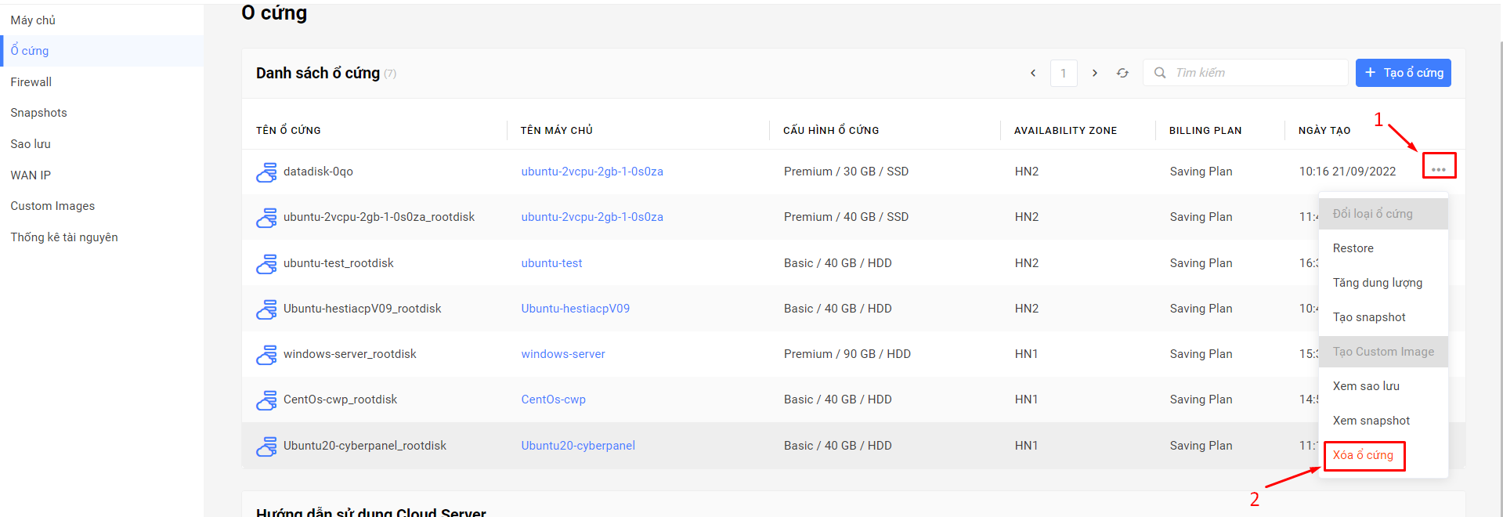Choose Tạo snapshot from the menu
1503x517 pixels.
[1383, 317]
